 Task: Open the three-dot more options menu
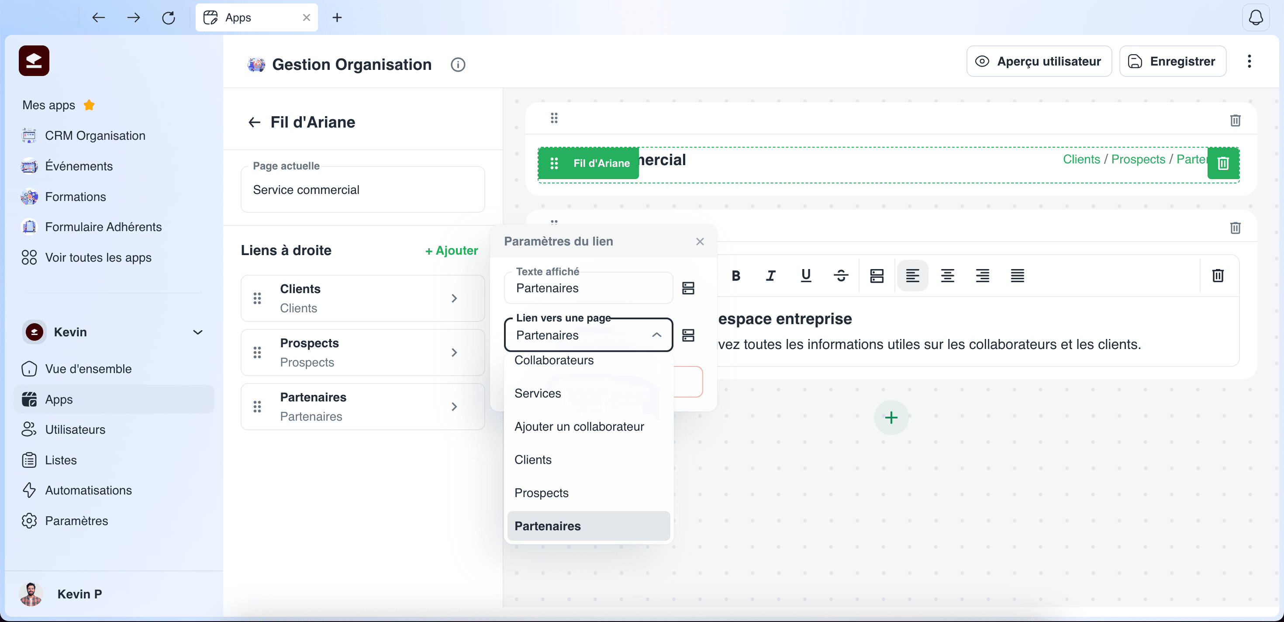(1249, 61)
